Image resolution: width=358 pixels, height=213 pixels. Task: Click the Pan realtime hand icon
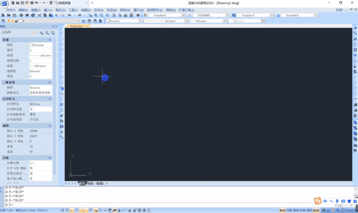point(90,15)
